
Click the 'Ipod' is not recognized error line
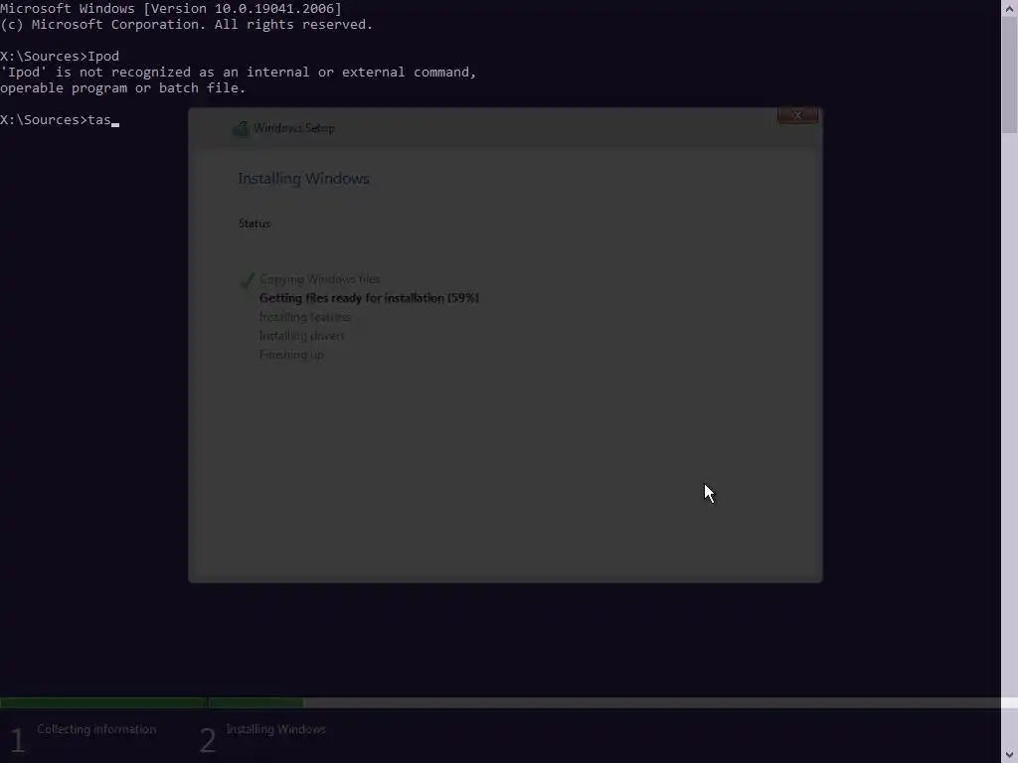tap(239, 72)
